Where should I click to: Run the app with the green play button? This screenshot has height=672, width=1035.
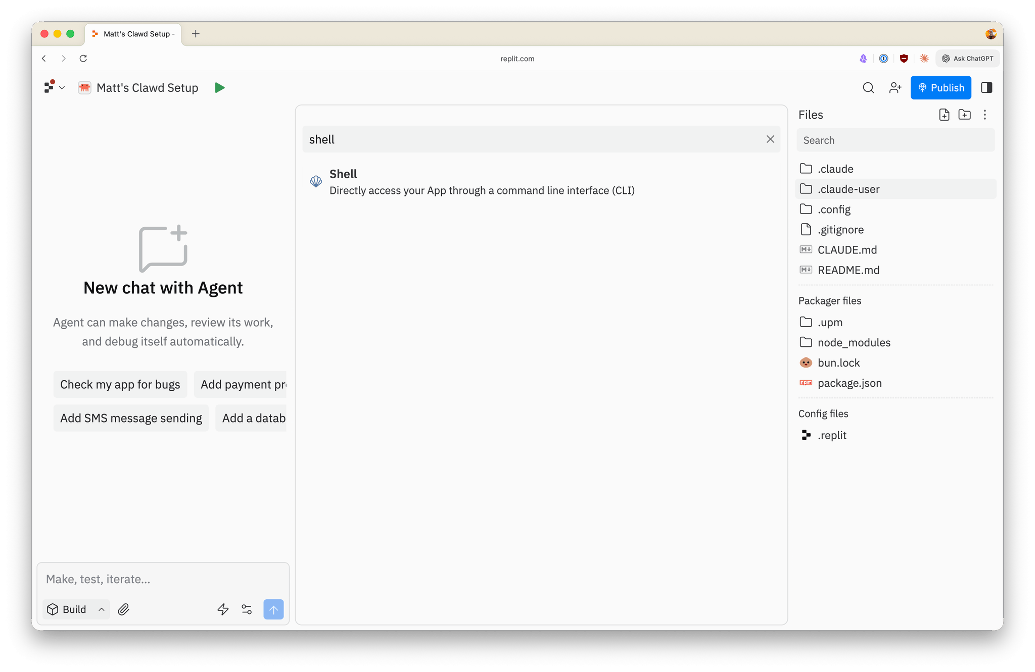pyautogui.click(x=219, y=88)
